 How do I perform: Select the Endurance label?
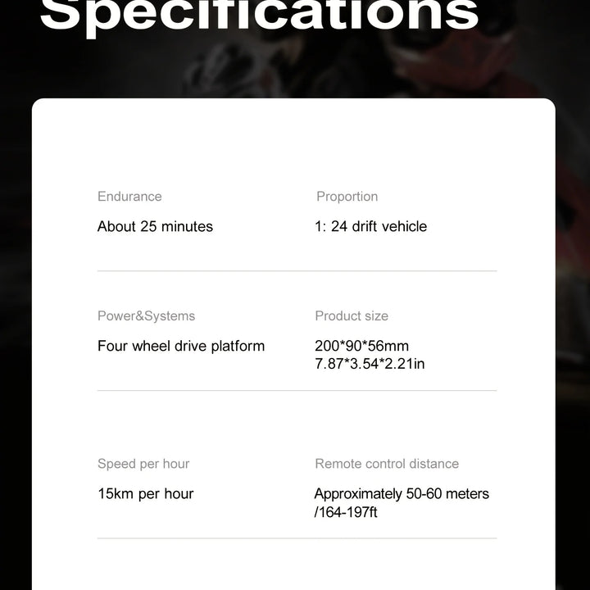tap(129, 197)
